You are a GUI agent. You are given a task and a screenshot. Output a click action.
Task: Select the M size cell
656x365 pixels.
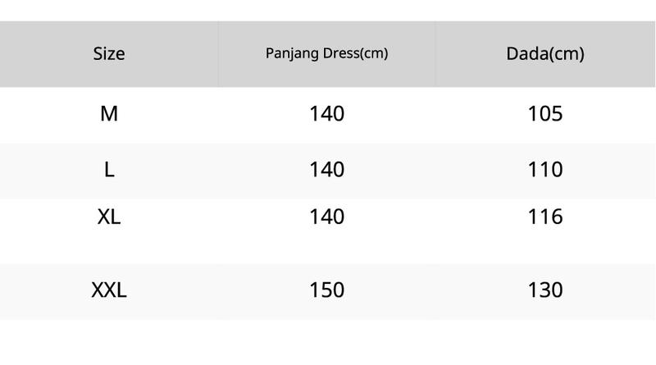[109, 114]
